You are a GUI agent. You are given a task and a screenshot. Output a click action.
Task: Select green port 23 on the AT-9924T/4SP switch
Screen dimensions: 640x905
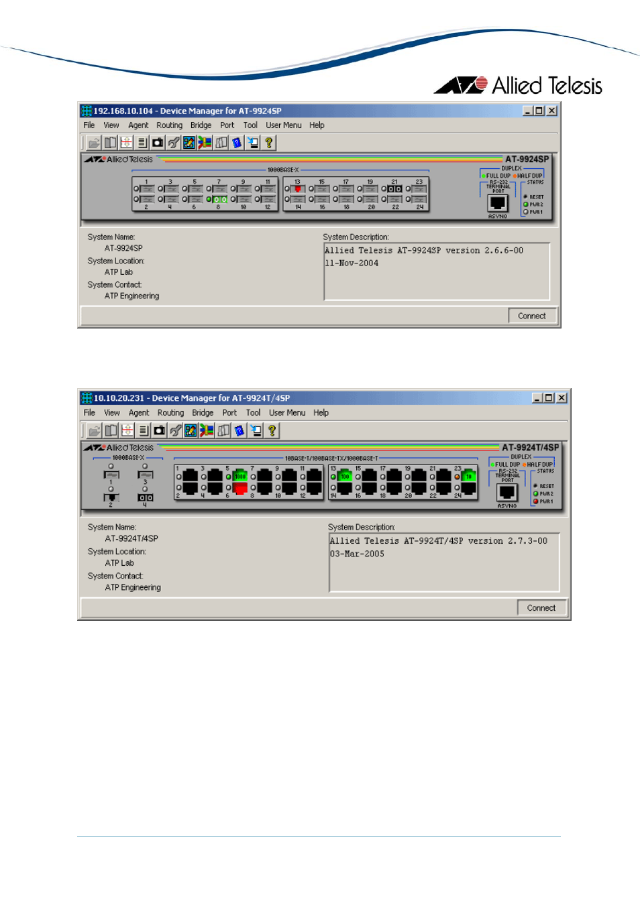coord(468,476)
